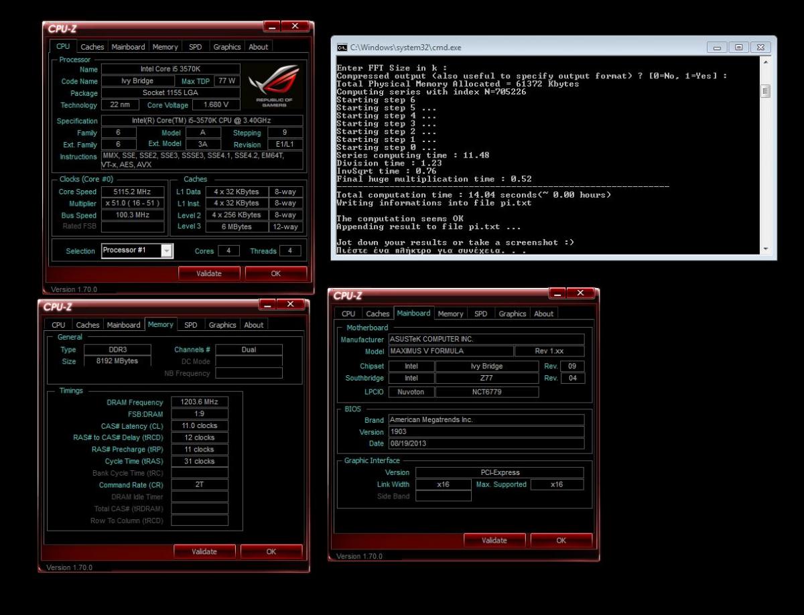Click the cmd window scrollbar thumb
Screen dimensions: 804x615
pos(766,91)
